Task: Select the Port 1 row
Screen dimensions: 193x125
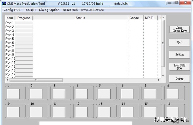Action: tap(83, 23)
